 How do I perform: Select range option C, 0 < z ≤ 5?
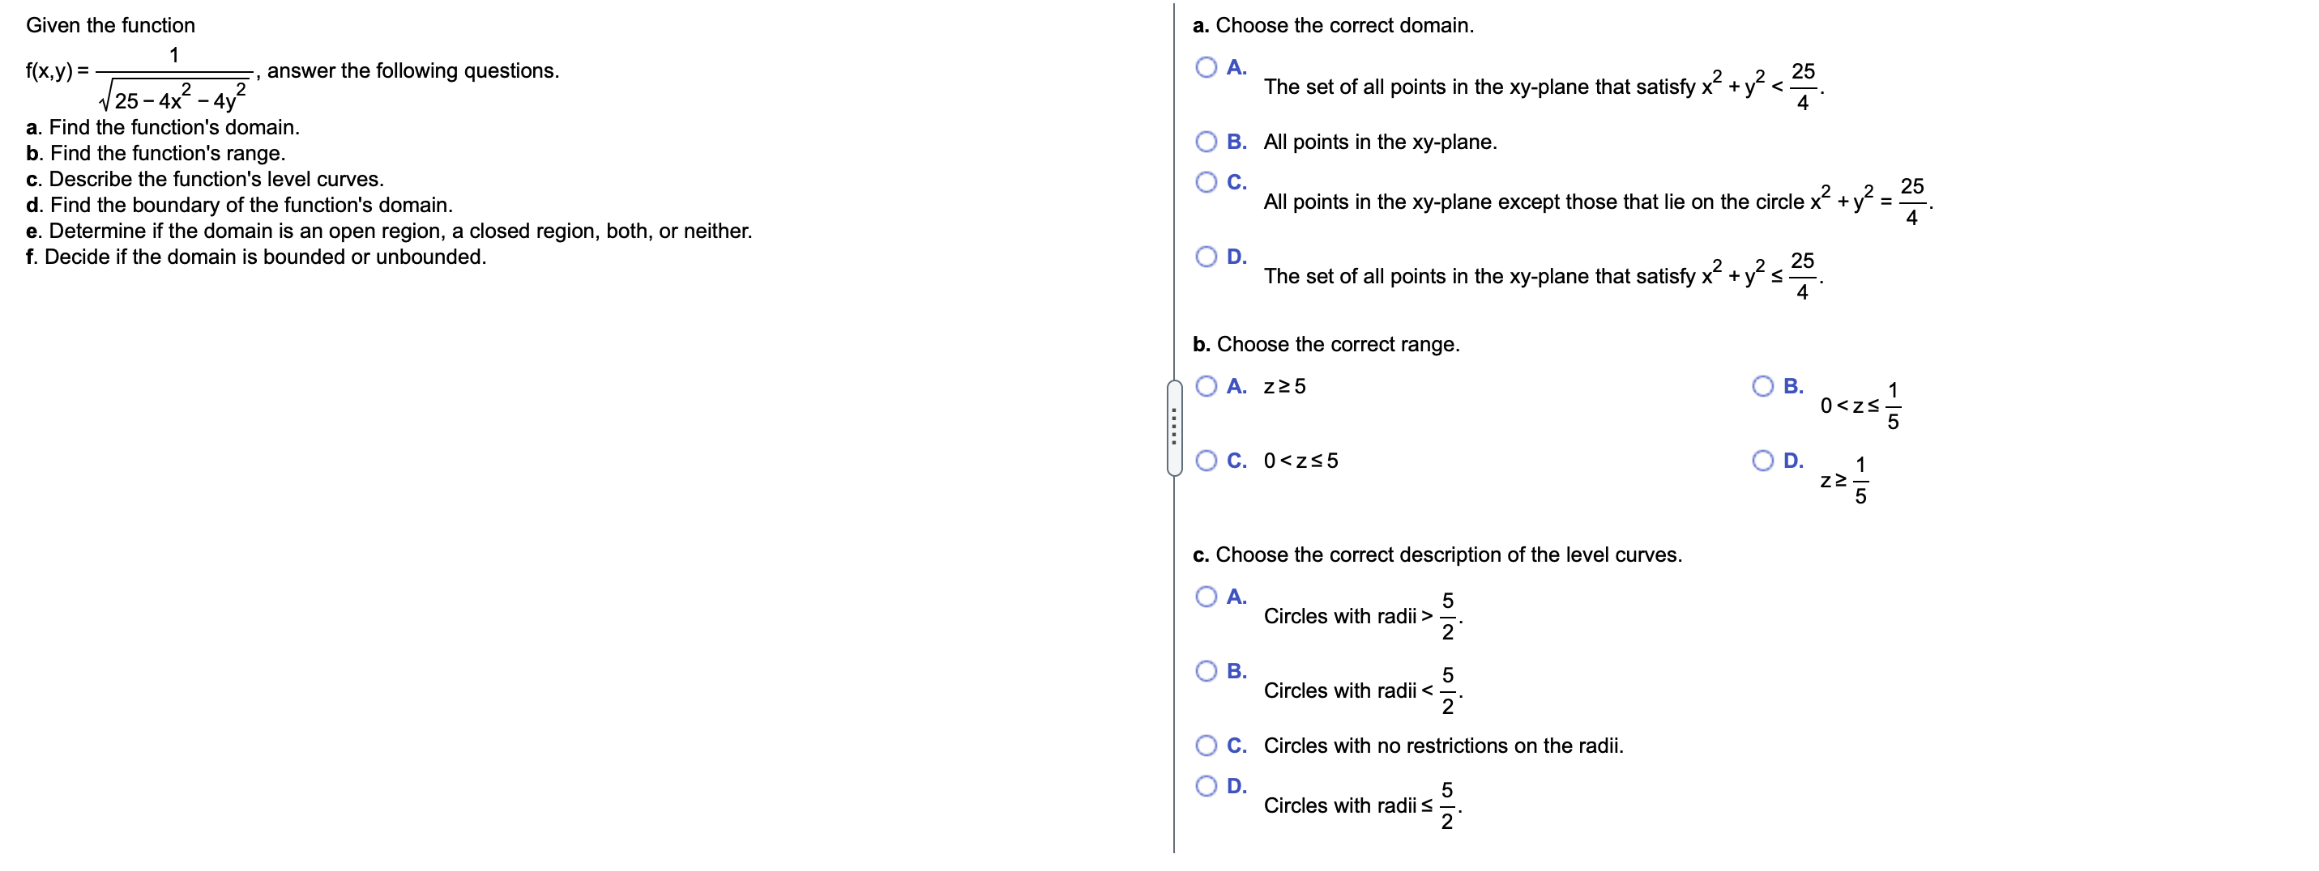[x=1206, y=460]
